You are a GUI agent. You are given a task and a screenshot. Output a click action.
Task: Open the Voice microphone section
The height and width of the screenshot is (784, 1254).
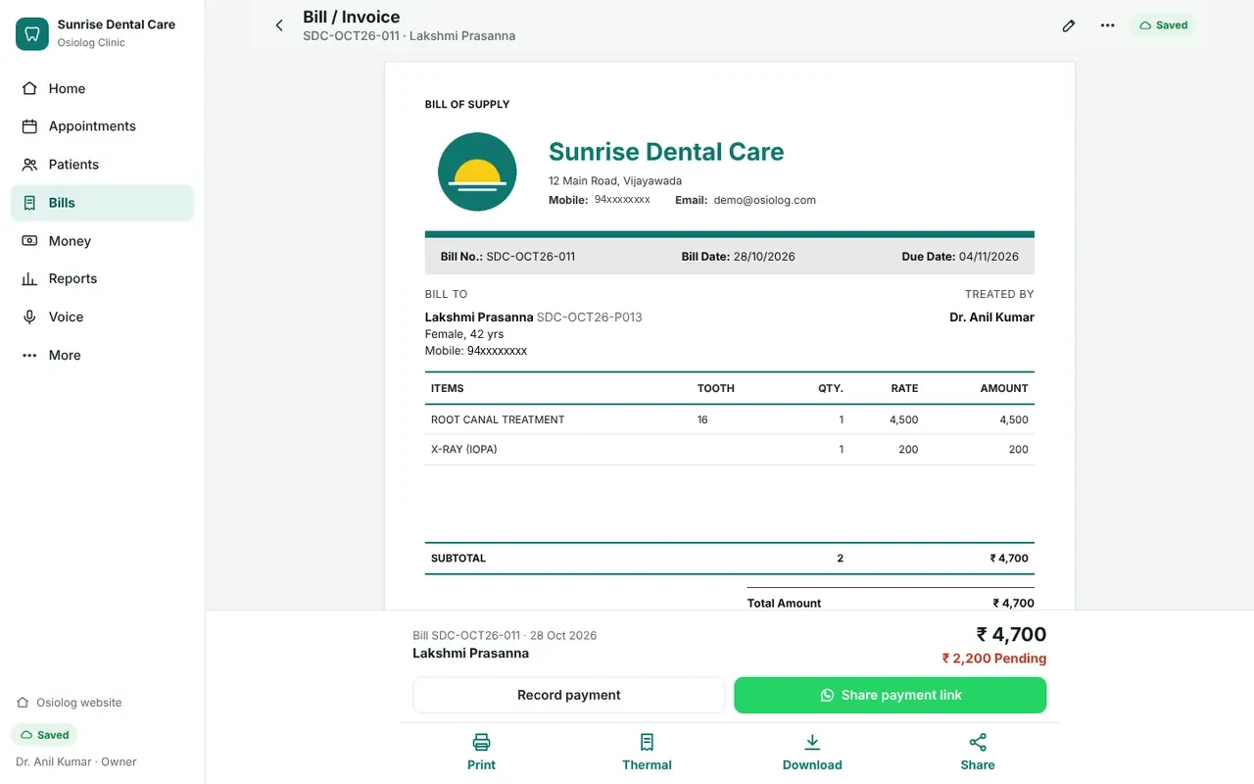(x=102, y=318)
